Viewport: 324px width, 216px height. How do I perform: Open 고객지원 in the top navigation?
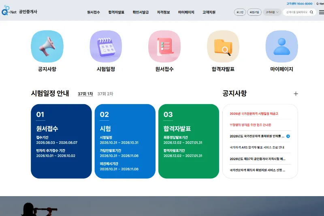pyautogui.click(x=209, y=12)
